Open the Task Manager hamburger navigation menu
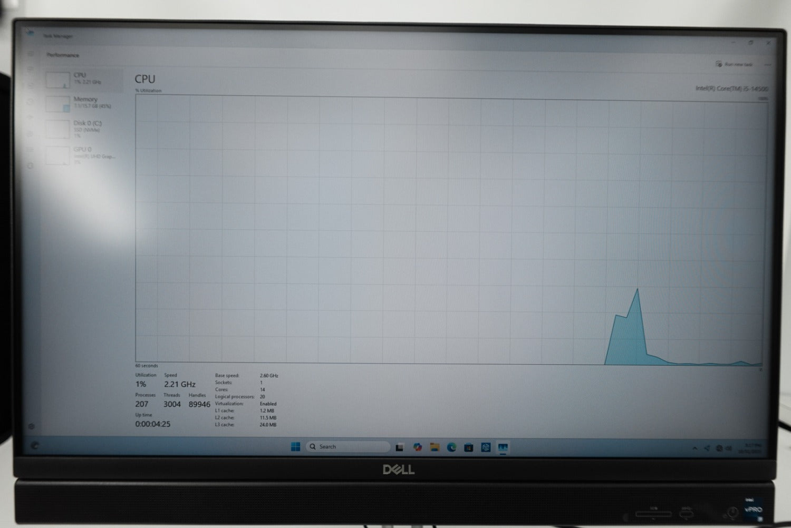The width and height of the screenshot is (791, 528). pos(31,54)
